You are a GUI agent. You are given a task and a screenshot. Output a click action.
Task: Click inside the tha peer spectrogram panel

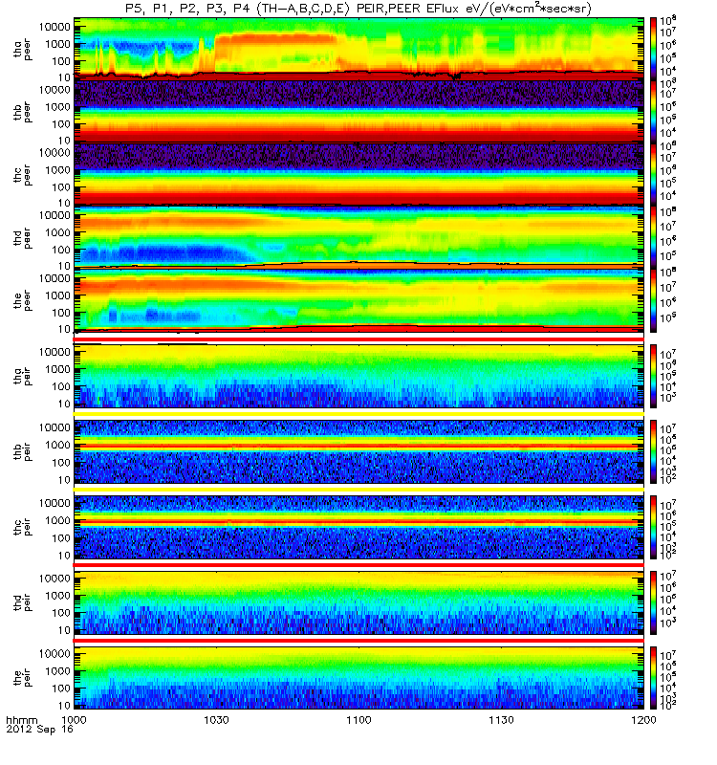coord(358,50)
